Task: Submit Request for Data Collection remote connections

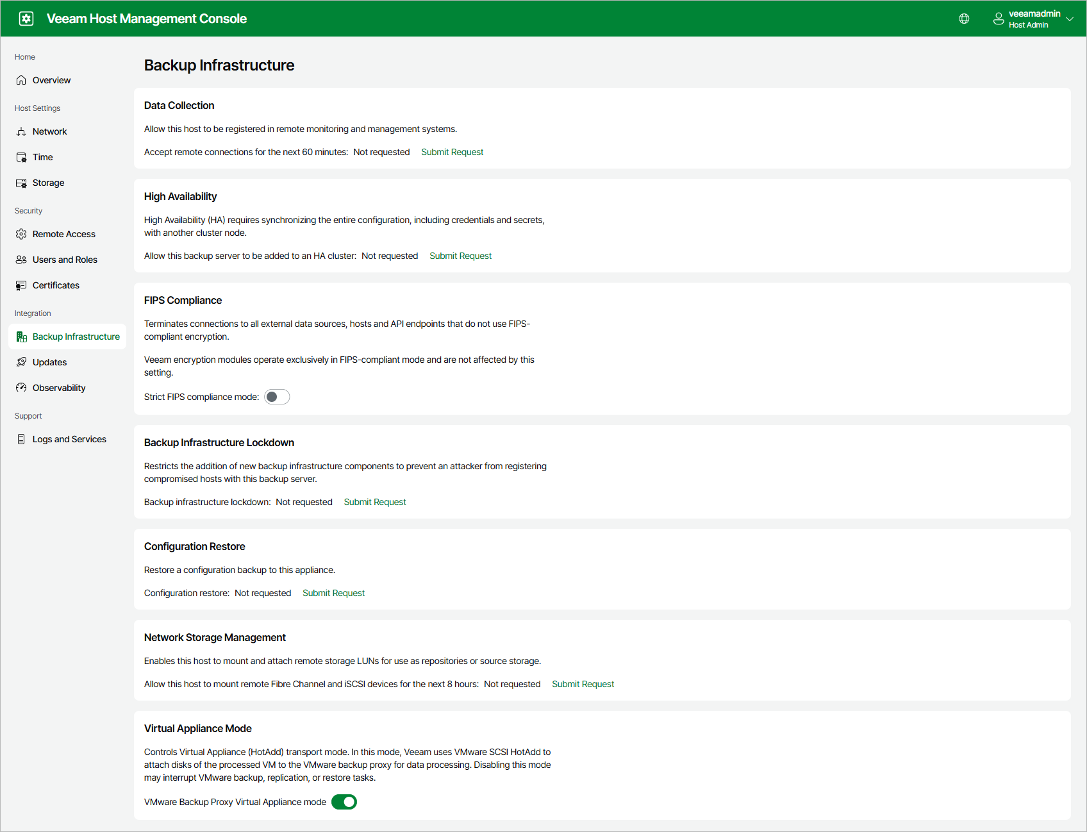Action: (452, 152)
